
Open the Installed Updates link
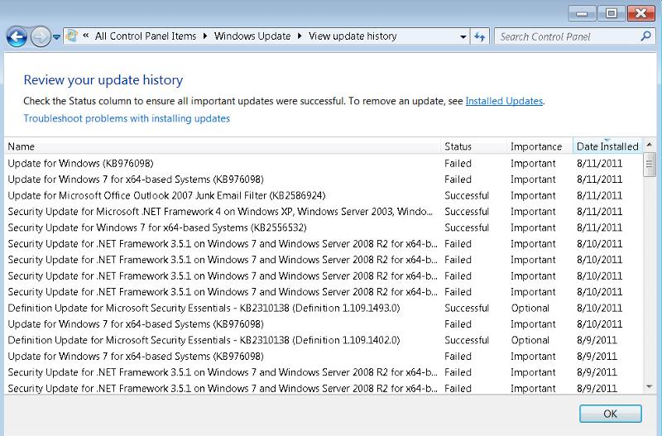[x=504, y=101]
